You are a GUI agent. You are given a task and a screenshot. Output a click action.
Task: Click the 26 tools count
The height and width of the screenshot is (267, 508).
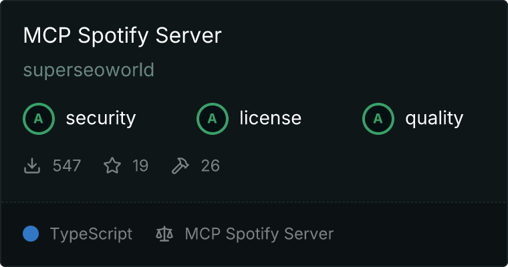point(210,166)
